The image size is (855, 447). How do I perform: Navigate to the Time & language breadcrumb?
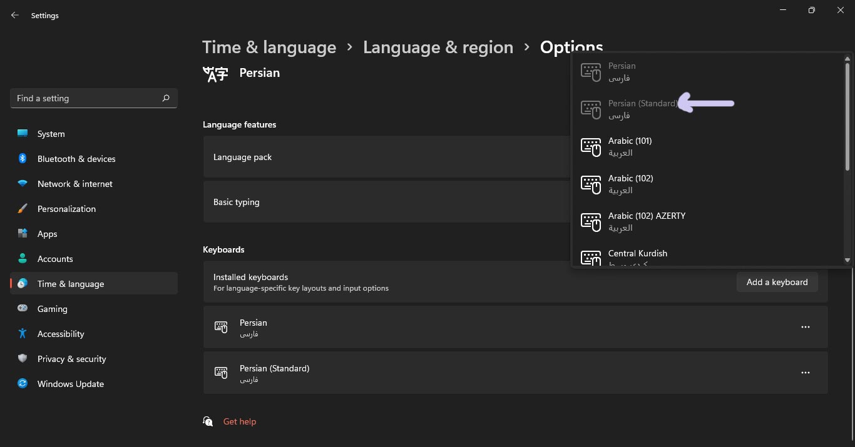269,48
